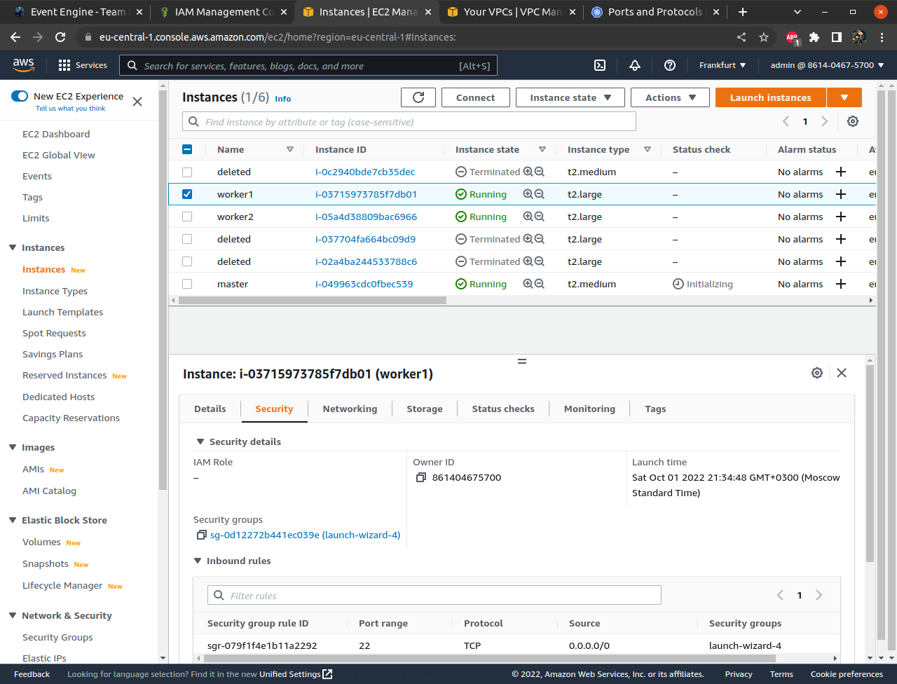Open security group sg-0d12272b441ec039e link

point(305,535)
